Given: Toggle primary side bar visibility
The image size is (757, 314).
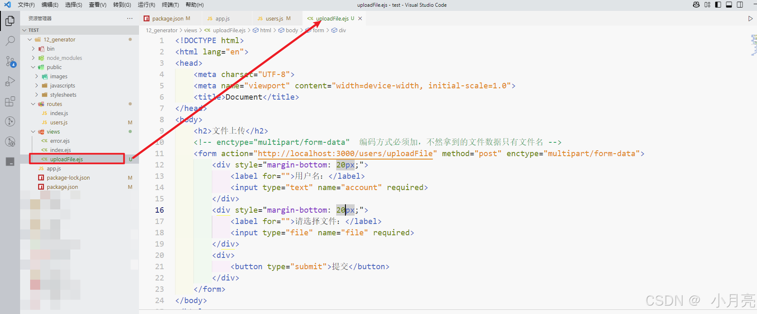Looking at the screenshot, I should tap(718, 5).
